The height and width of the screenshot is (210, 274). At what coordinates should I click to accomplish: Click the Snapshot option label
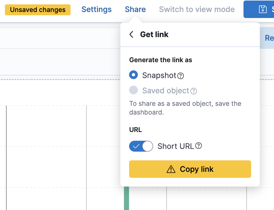pos(159,75)
